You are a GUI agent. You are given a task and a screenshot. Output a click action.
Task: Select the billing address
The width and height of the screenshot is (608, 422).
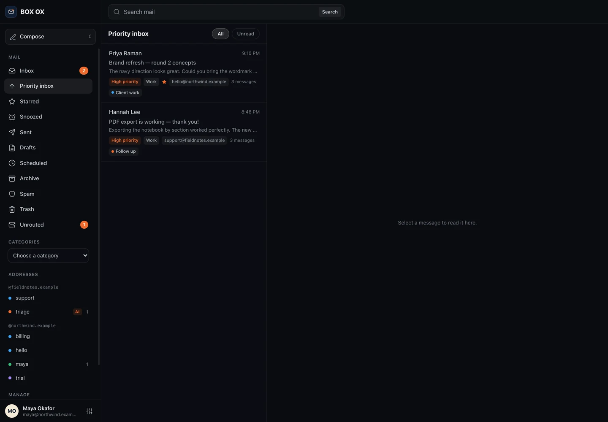pyautogui.click(x=49, y=336)
